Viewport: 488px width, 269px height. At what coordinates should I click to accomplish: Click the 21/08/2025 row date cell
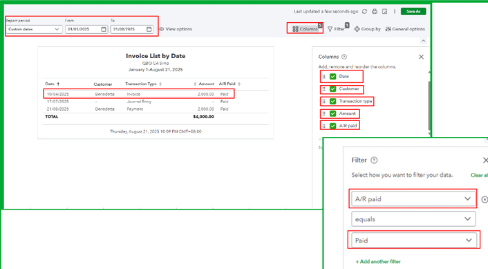point(57,109)
